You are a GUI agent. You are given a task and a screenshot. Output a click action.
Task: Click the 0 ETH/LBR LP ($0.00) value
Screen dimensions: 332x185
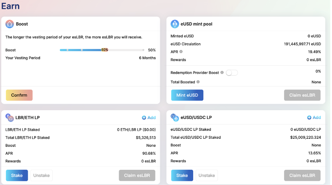coord(136,129)
